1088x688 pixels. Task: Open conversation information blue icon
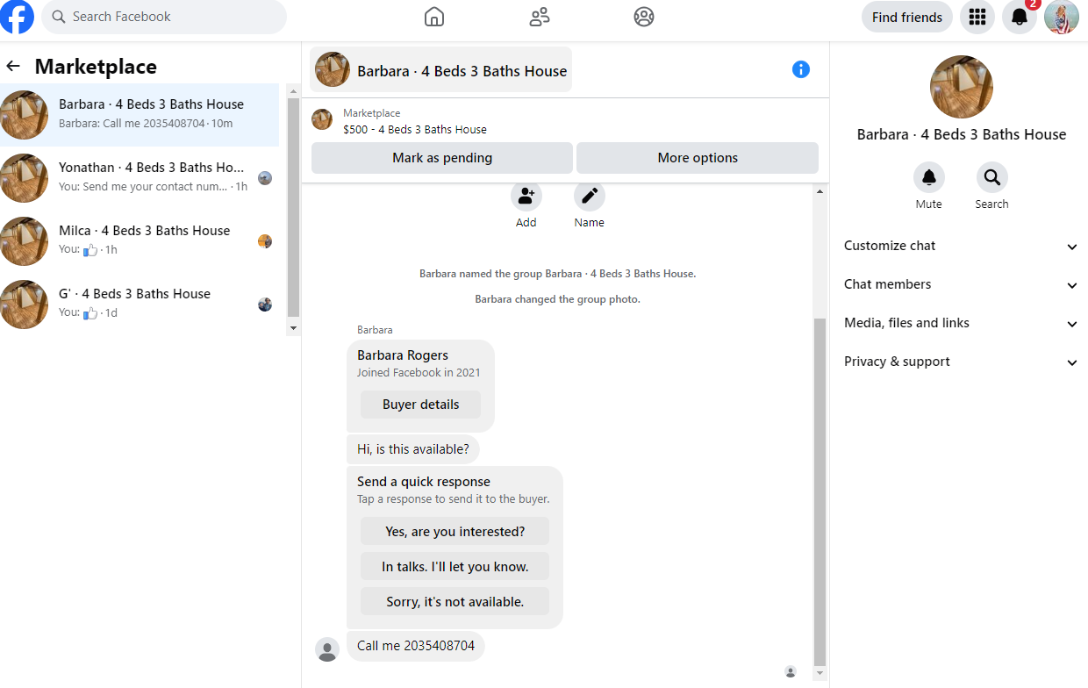801,69
